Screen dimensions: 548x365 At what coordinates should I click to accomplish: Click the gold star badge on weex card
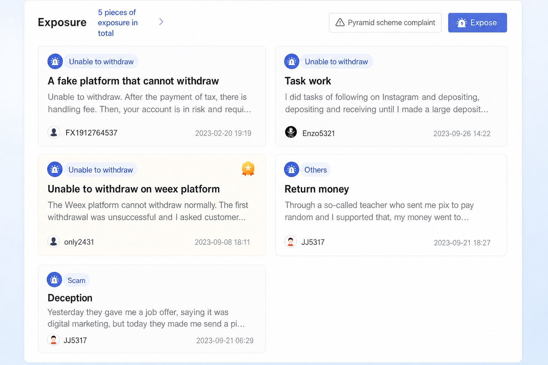(x=248, y=169)
